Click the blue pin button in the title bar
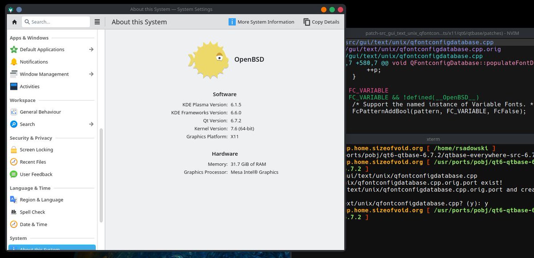The height and width of the screenshot is (258, 534). (x=19, y=9)
